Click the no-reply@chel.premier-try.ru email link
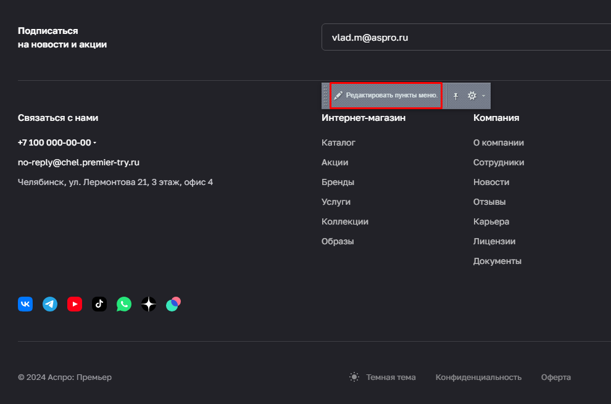The image size is (611, 404). (79, 162)
